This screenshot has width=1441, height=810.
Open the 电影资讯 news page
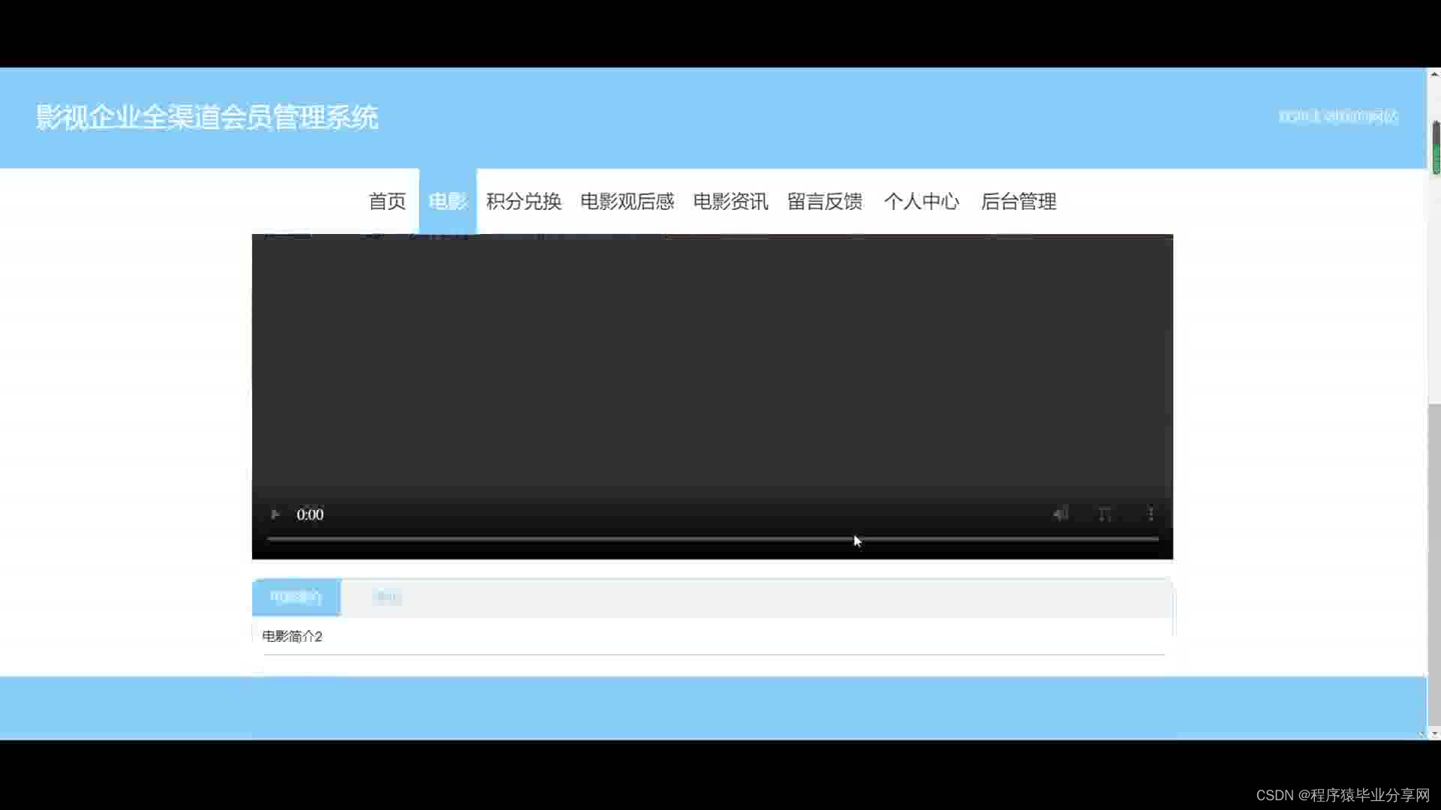coord(730,202)
